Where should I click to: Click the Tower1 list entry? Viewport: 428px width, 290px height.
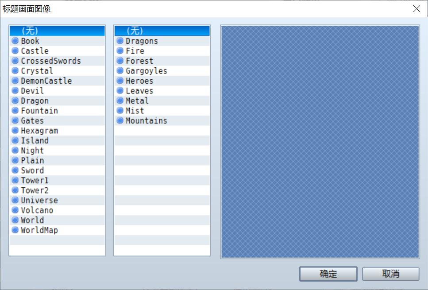[57, 180]
